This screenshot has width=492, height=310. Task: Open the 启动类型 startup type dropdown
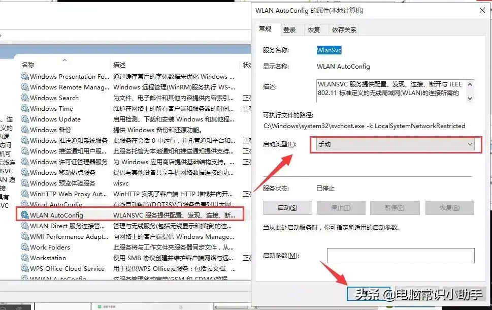tap(396, 144)
